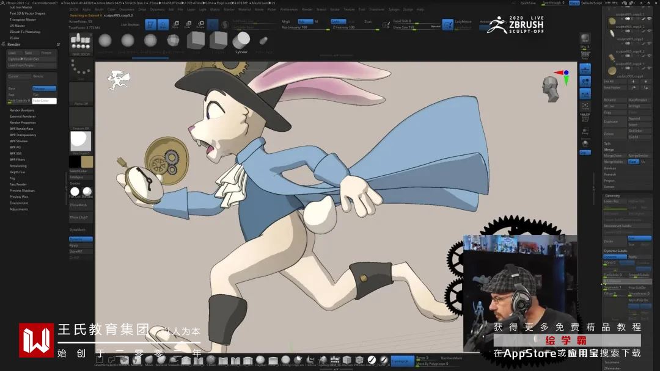
Task: Select the Move transform icon
Action: pyautogui.click(x=175, y=24)
